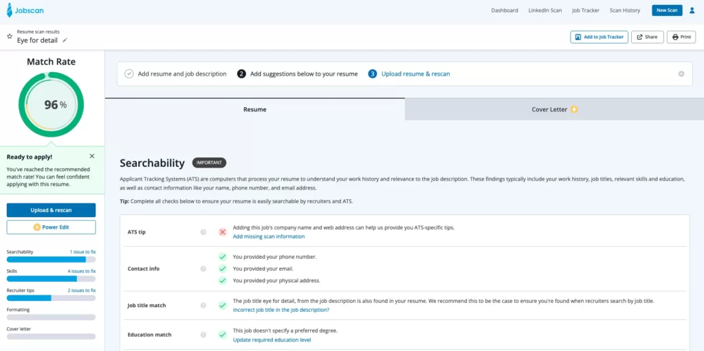Edit scan title with pencil icon

pos(65,41)
